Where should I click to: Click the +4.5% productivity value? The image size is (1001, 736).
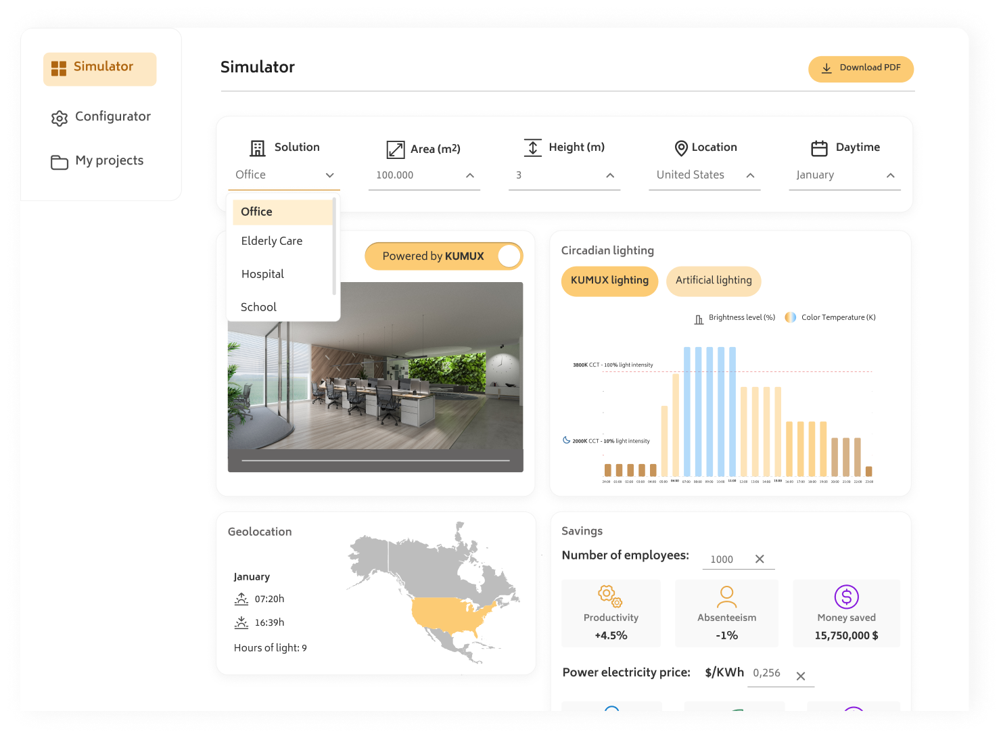click(611, 636)
